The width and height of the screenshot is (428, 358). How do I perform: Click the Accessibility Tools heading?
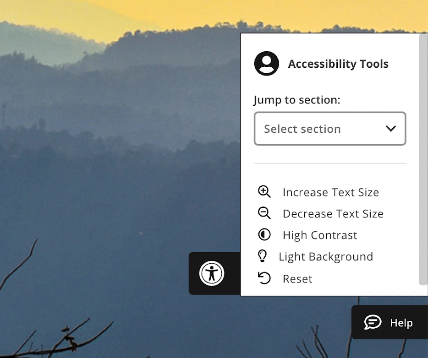pos(338,64)
